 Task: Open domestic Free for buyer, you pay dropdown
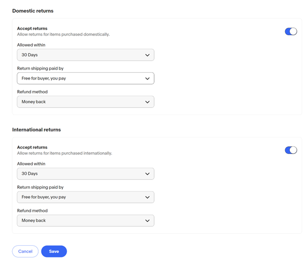[85, 78]
